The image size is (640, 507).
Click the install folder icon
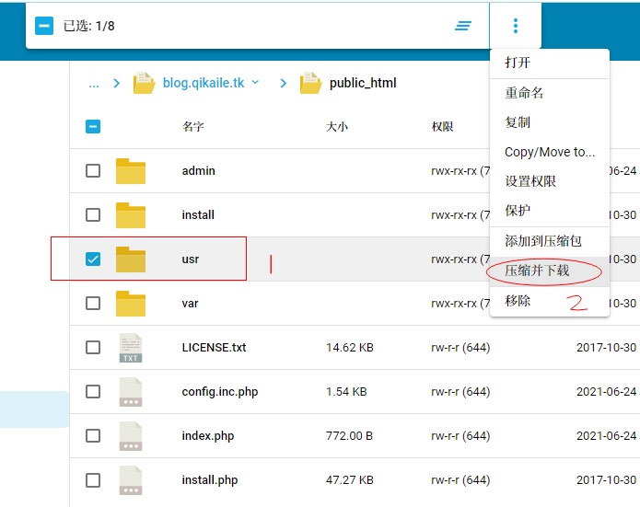tap(131, 215)
